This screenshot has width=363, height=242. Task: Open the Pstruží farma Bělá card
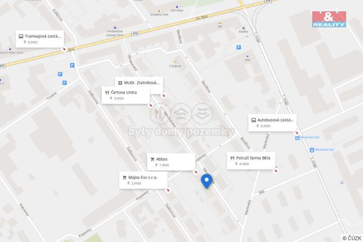tap(251, 161)
